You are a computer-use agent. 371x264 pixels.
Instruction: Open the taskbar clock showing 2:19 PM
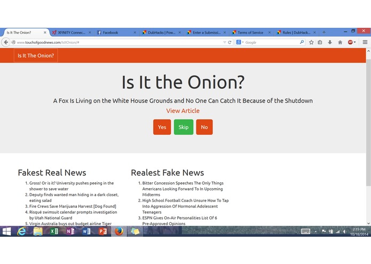[x=359, y=231]
